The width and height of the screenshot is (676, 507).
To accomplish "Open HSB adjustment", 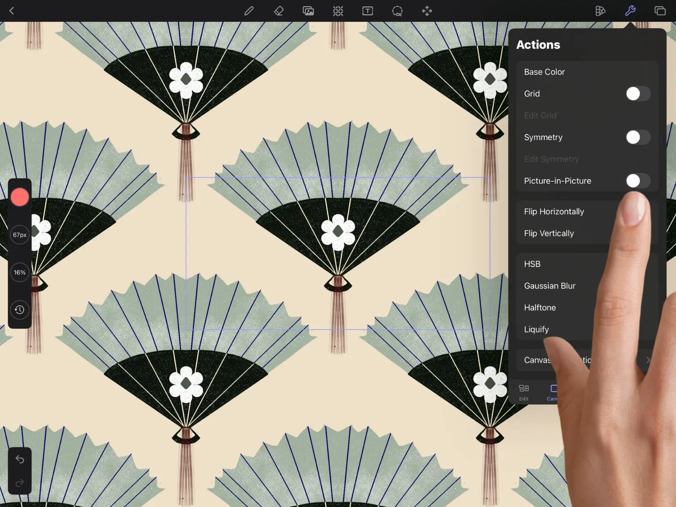I will click(587, 264).
